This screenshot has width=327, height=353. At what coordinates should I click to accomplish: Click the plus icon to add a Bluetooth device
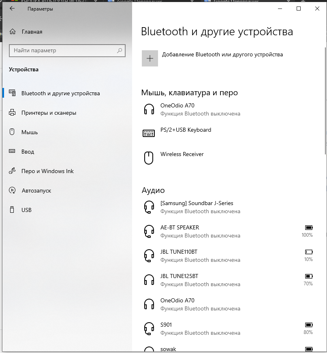(150, 58)
